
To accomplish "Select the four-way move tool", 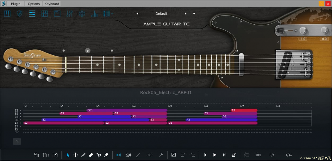I will pos(75,155).
